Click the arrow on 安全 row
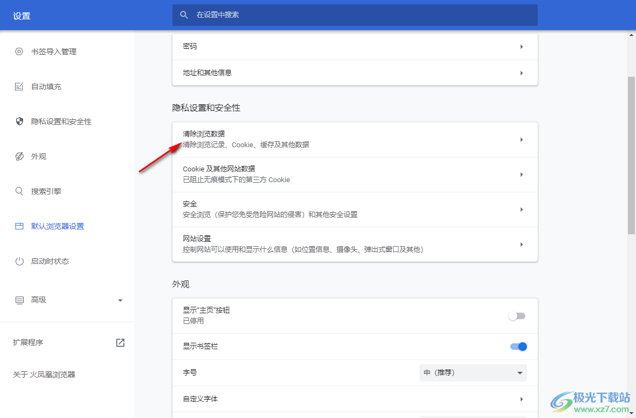 (x=522, y=210)
